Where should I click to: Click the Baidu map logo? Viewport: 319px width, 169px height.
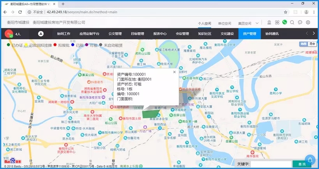coord(12,161)
